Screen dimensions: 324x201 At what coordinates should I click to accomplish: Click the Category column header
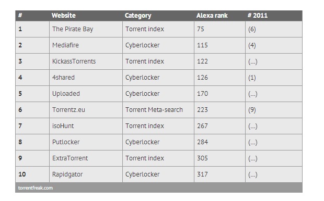[138, 16]
